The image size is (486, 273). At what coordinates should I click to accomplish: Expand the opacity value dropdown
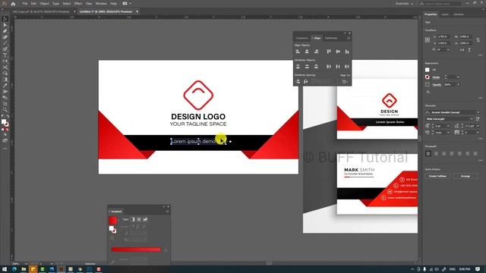(x=459, y=84)
